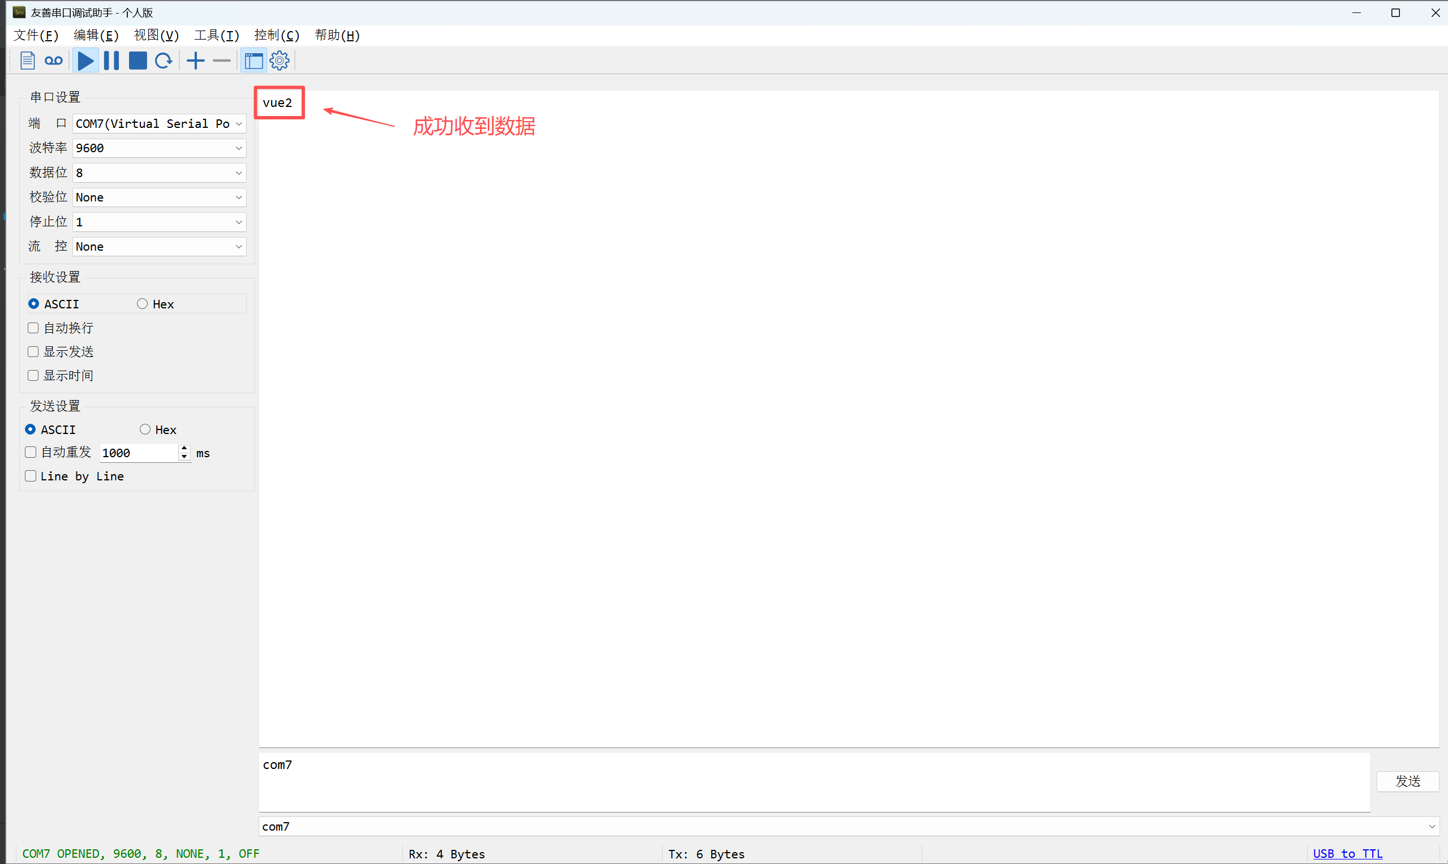Enable the 自动换行 checkbox
The image size is (1448, 864).
[x=34, y=328]
